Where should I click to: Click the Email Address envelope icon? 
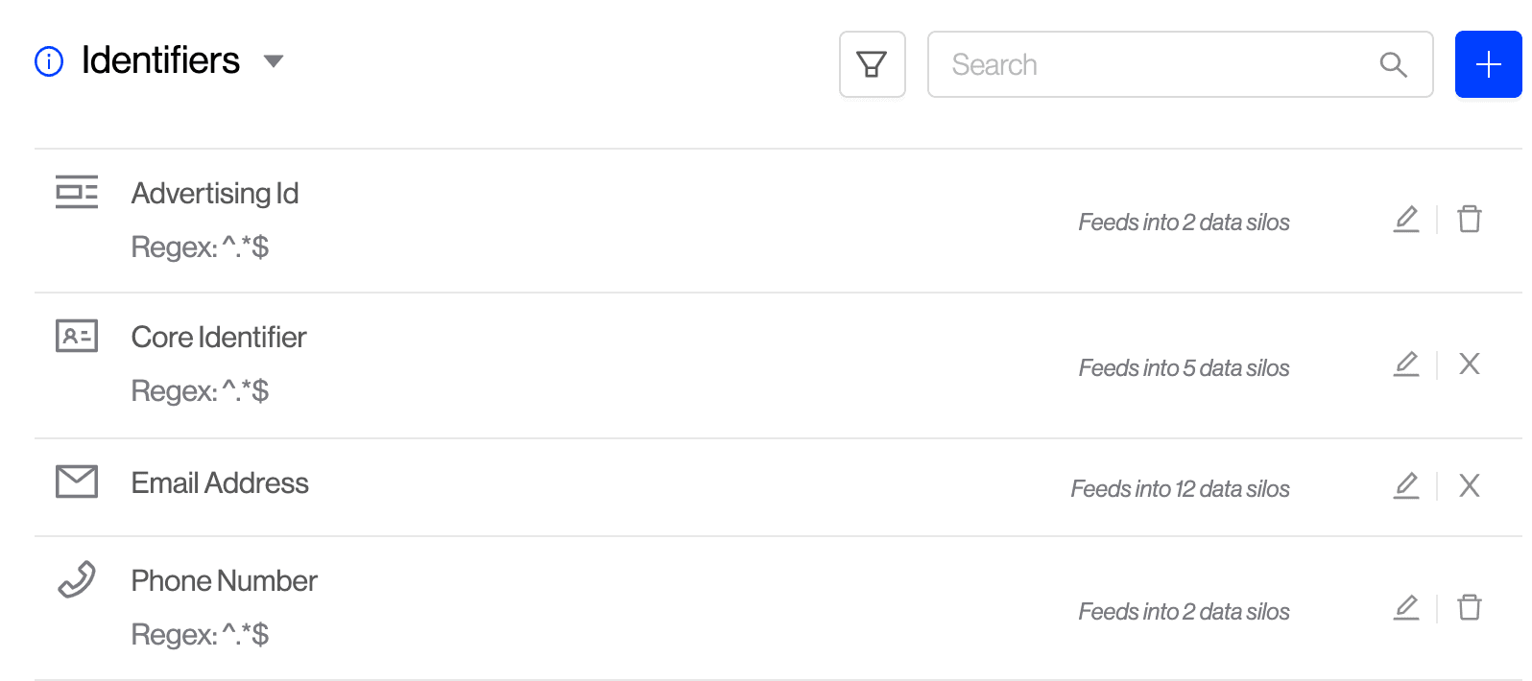click(77, 481)
